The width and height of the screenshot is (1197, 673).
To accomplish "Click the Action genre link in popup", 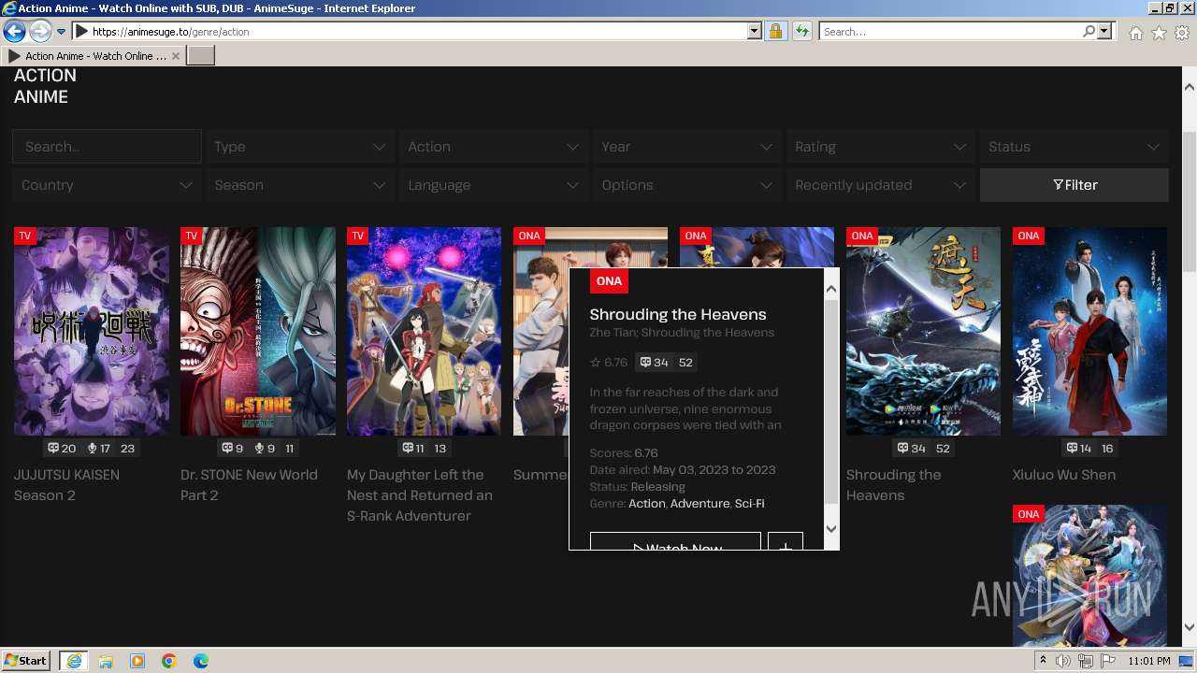I will (x=647, y=504).
